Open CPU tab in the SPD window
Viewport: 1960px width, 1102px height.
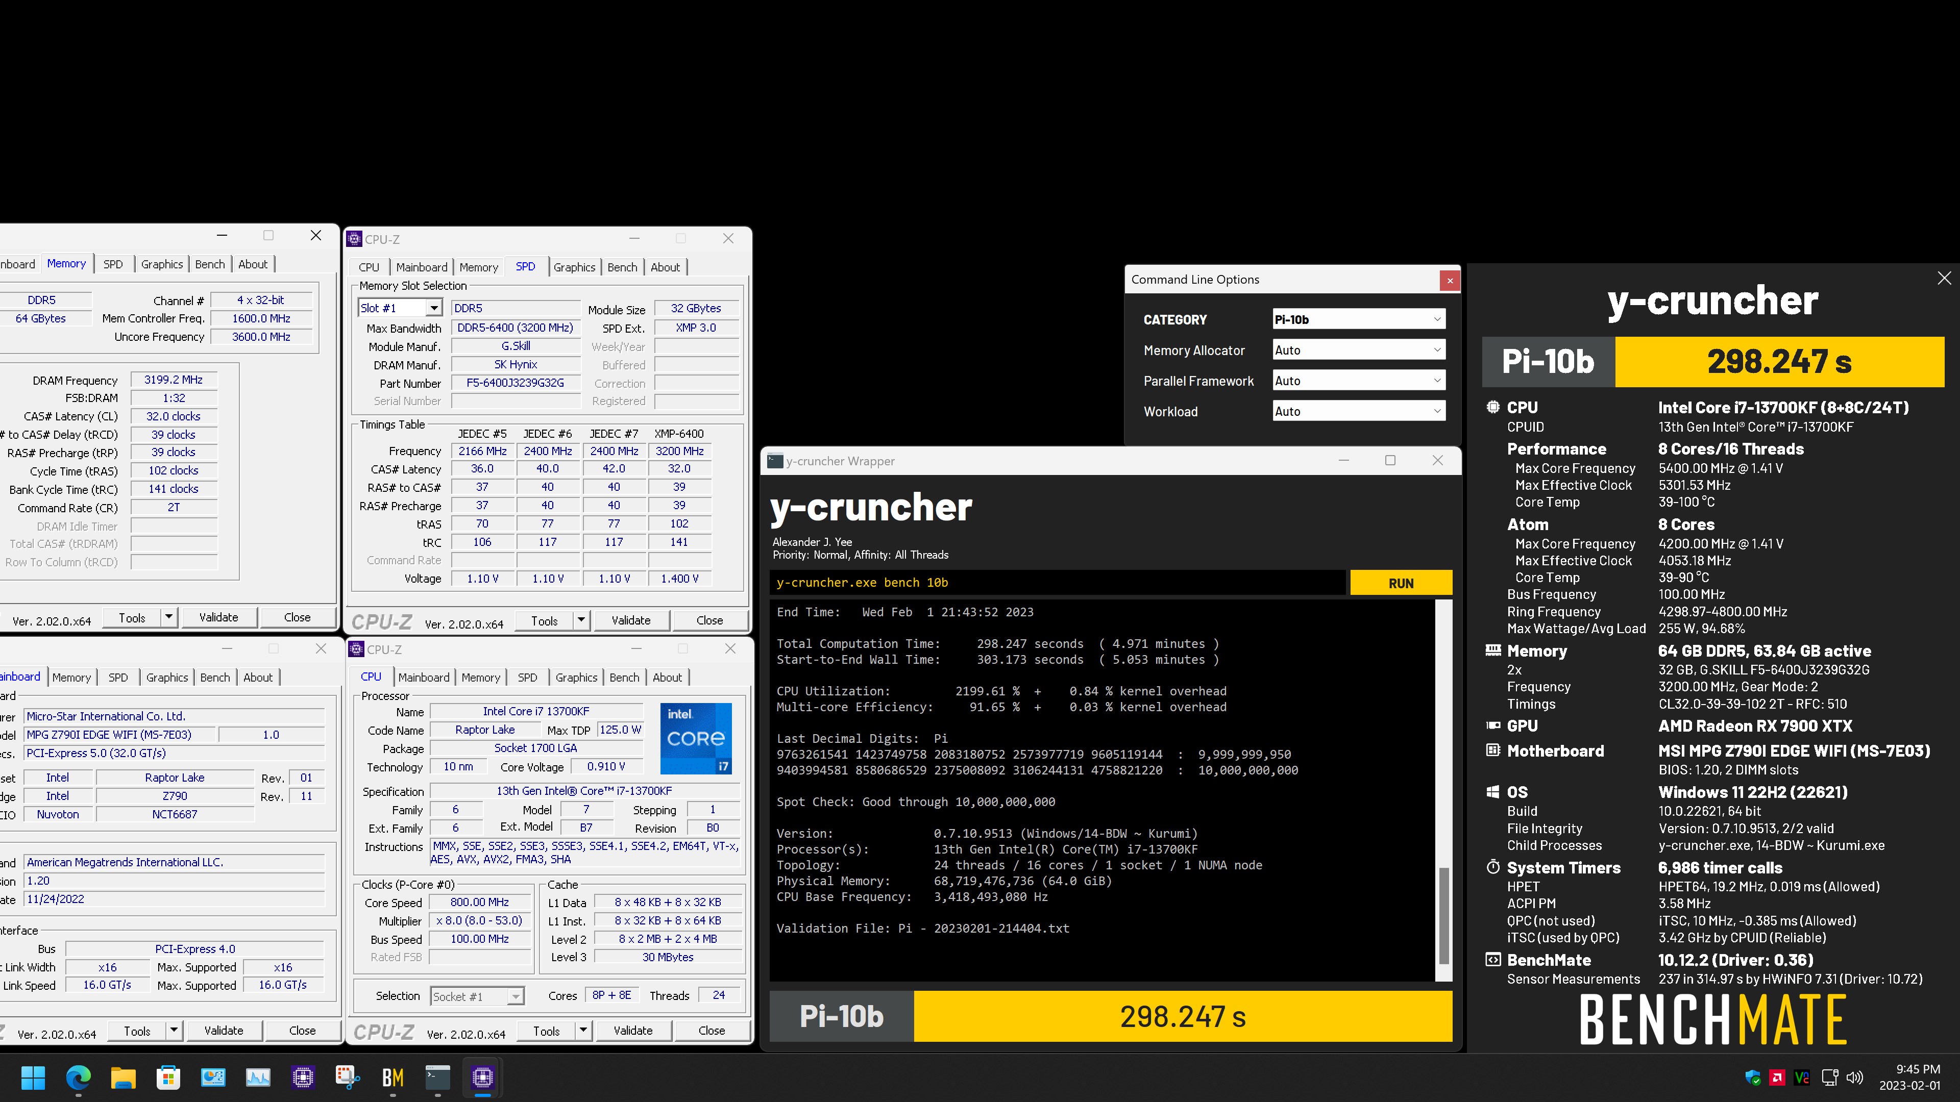pyautogui.click(x=369, y=267)
